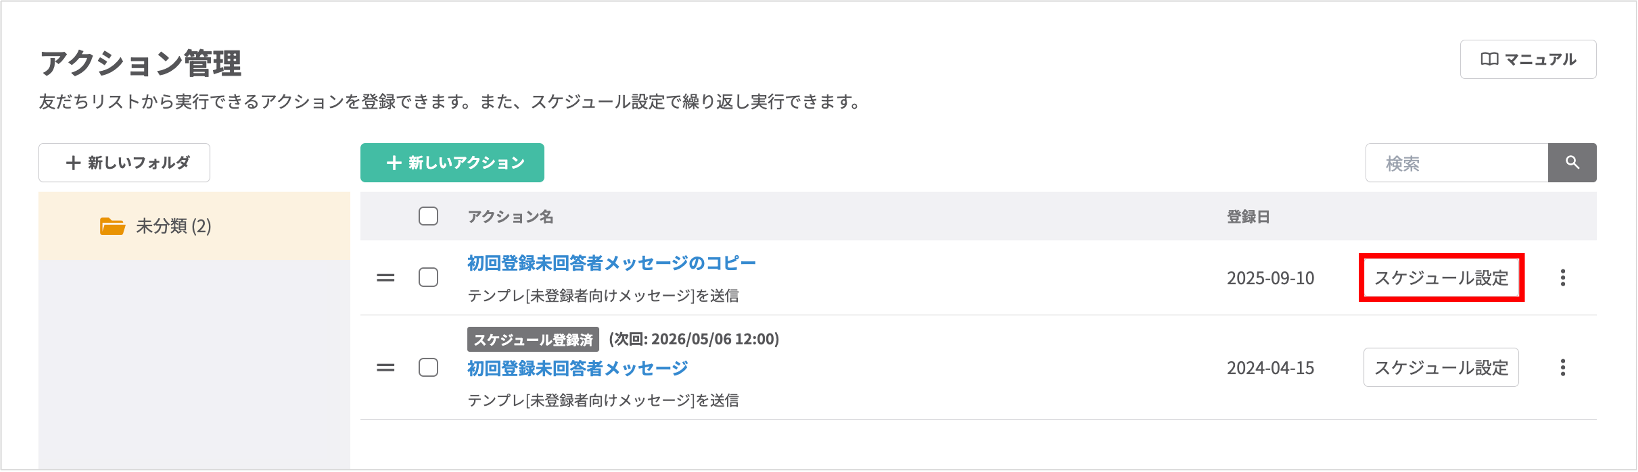Open three-dot menu for 2025-09-10 action
This screenshot has width=1638, height=472.
1563,278
